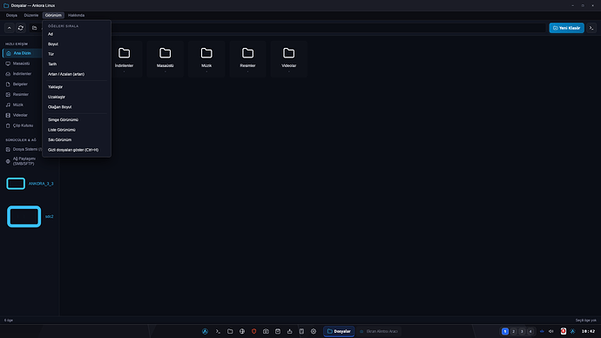
Task: Open the file manager taskbar icon
Action: [230, 332]
